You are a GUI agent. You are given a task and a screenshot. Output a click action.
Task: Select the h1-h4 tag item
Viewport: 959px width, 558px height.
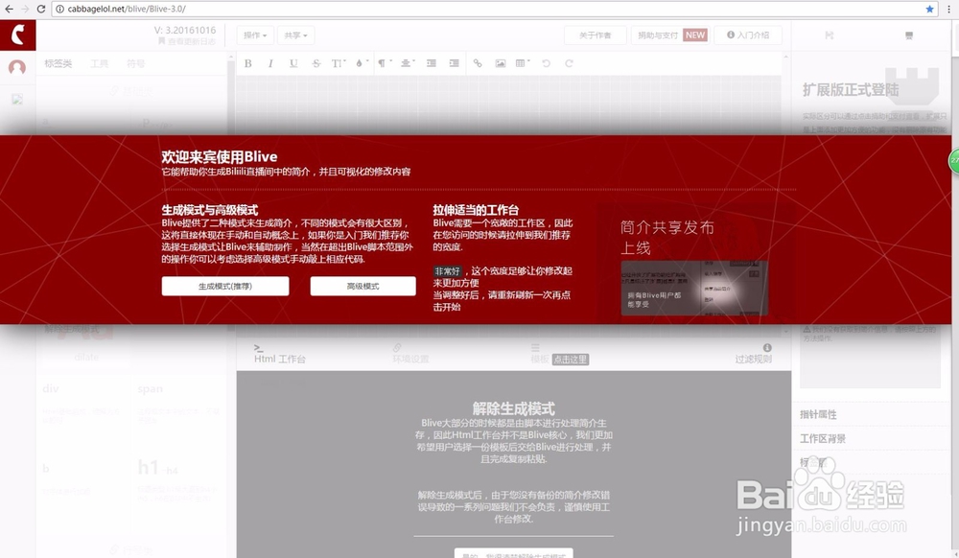point(157,468)
